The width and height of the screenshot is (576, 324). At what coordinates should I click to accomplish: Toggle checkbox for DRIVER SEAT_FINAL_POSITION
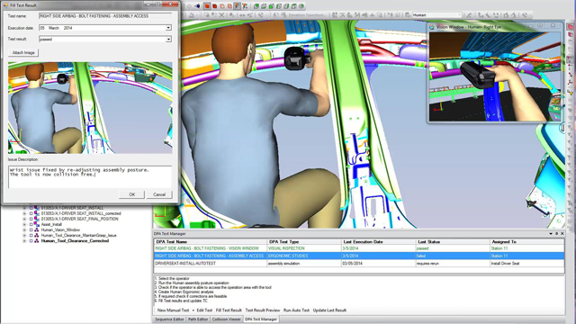click(31, 219)
